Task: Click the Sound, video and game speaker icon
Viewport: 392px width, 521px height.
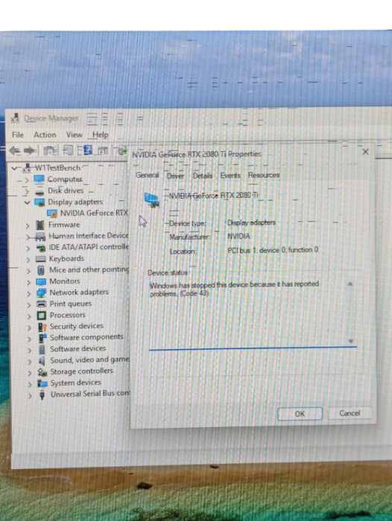Action: pos(42,360)
